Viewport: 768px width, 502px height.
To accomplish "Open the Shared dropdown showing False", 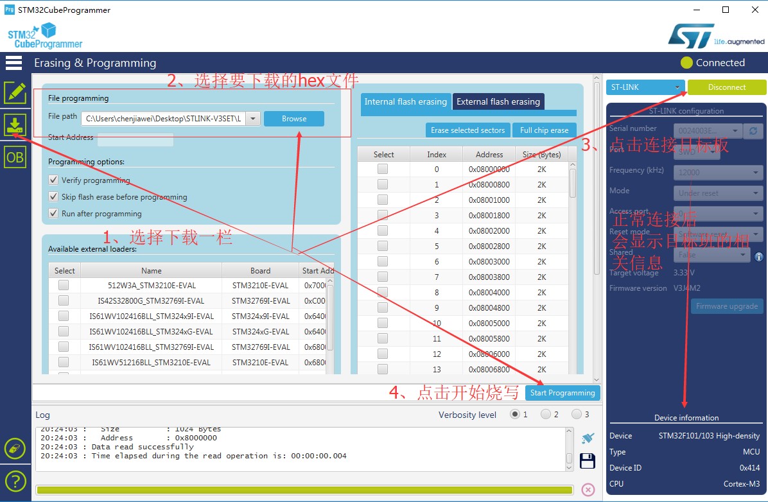I will pyautogui.click(x=712, y=255).
